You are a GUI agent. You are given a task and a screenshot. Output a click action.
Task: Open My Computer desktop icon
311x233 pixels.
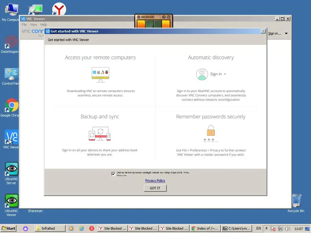[11, 12]
